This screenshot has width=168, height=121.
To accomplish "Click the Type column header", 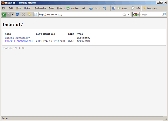I will coord(80,34).
